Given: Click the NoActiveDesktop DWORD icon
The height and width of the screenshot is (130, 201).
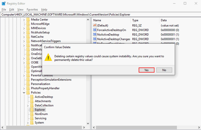Looking at the screenshot, I should (95, 34).
